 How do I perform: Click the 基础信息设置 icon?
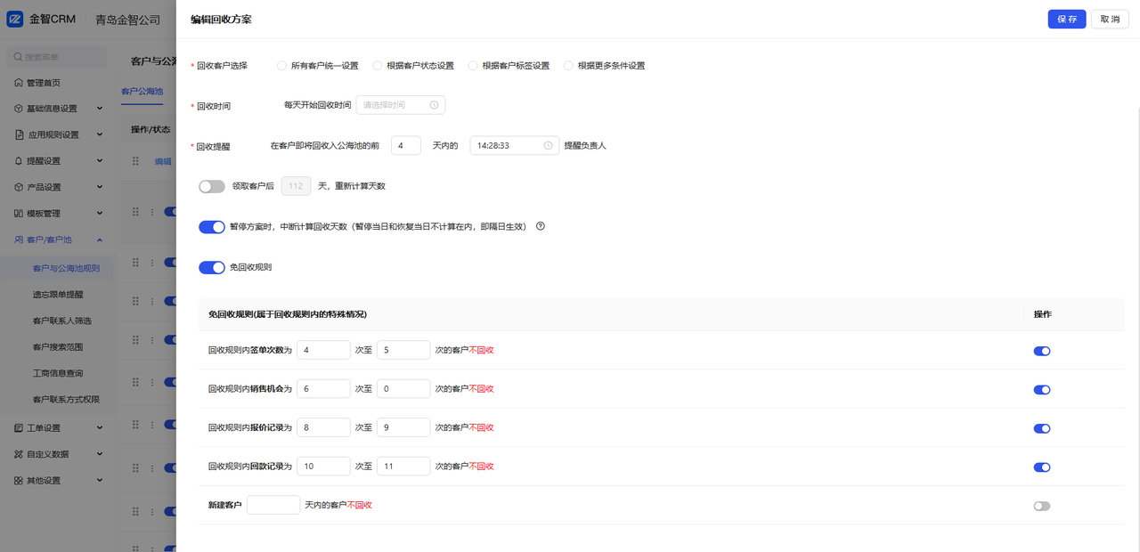click(x=19, y=109)
